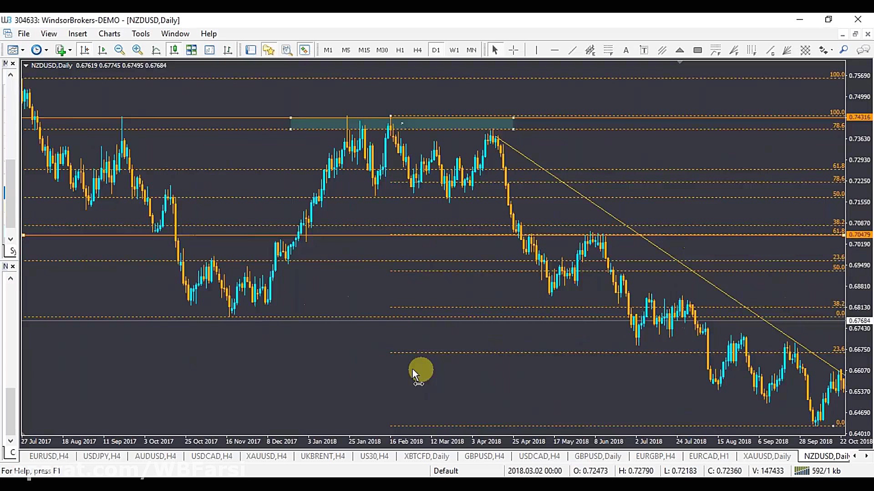Switch the timeframe to W1

point(454,50)
